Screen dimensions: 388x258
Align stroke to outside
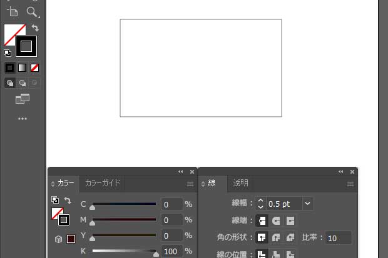coord(290,254)
